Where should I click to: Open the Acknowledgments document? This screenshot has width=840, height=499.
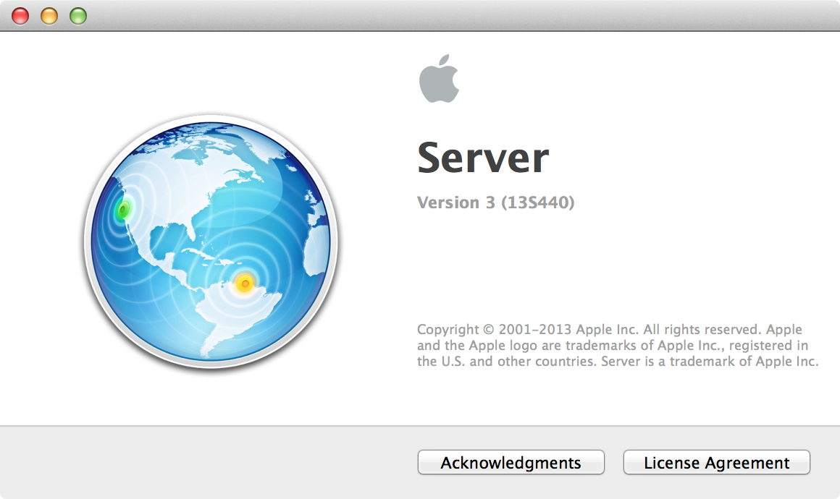(511, 463)
